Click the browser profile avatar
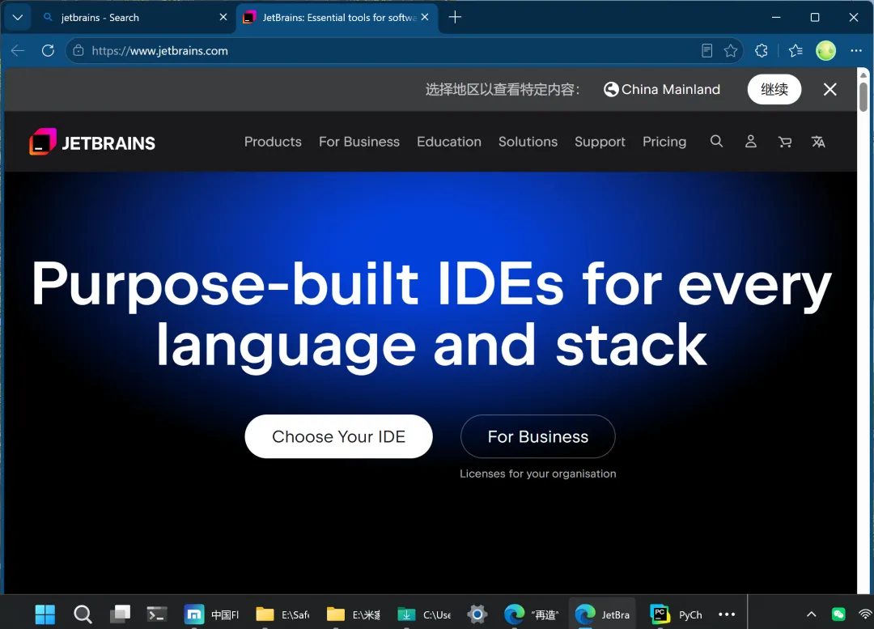The height and width of the screenshot is (629, 874). [x=825, y=51]
